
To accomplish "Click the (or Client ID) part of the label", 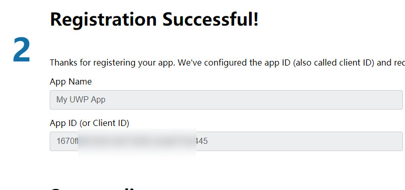I will [104, 123].
